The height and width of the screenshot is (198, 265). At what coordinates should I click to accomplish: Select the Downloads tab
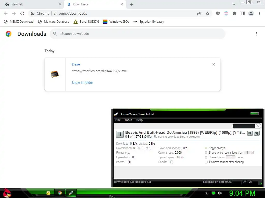point(95,4)
